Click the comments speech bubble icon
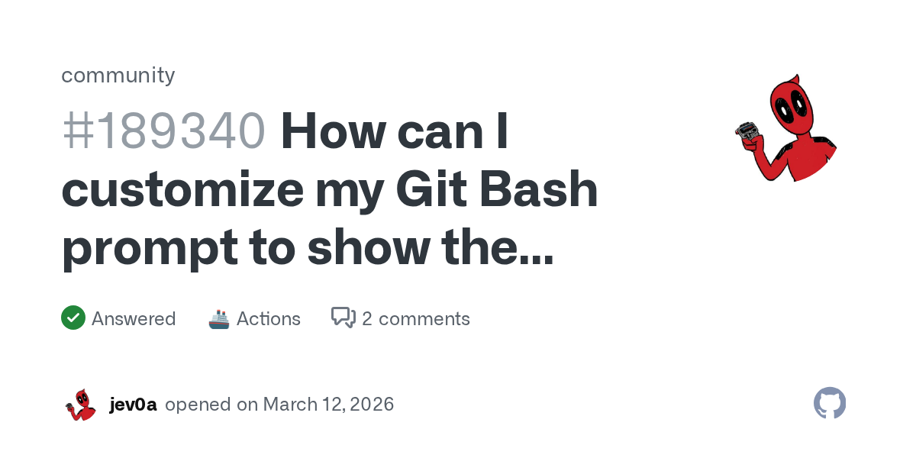This screenshot has height=458, width=916. (x=343, y=318)
